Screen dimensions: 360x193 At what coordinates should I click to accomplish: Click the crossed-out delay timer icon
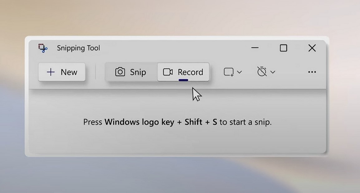click(x=262, y=72)
